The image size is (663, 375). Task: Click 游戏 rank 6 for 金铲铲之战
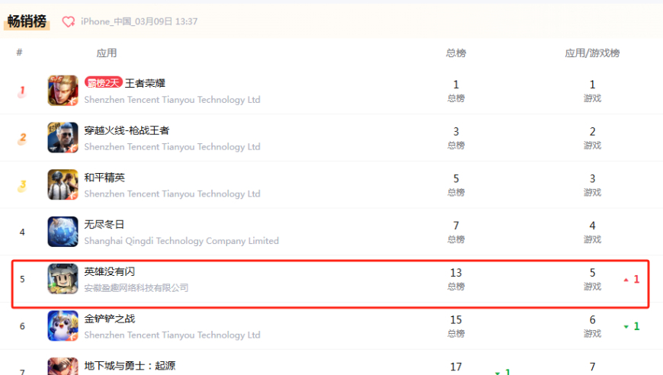592,319
